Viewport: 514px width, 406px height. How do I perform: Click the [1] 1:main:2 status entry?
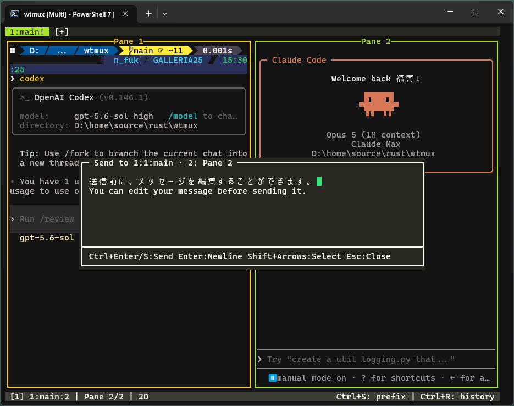pyautogui.click(x=40, y=397)
